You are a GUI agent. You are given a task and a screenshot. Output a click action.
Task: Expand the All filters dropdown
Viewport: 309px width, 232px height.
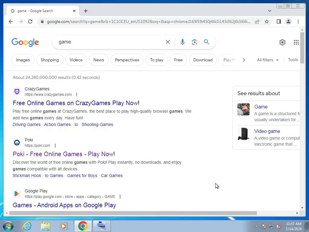click(268, 60)
